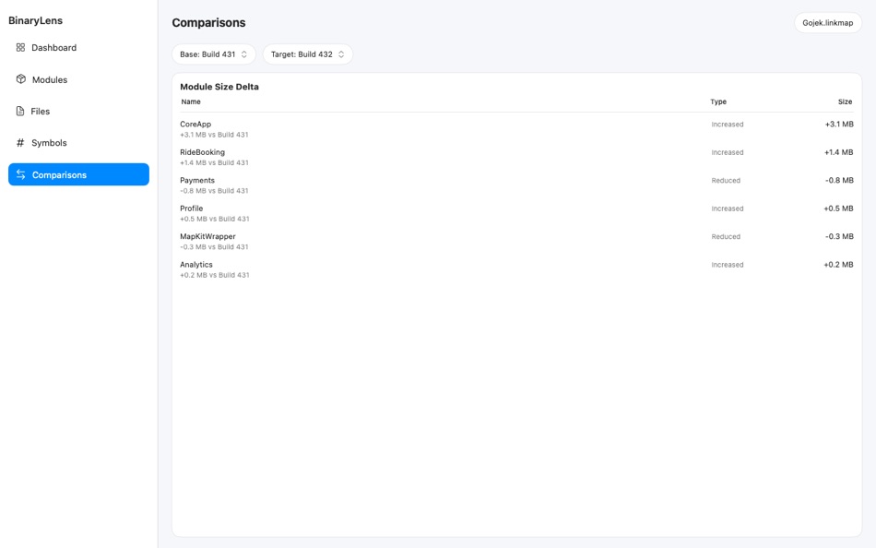Click the chevron on Base: Build 431

point(243,54)
